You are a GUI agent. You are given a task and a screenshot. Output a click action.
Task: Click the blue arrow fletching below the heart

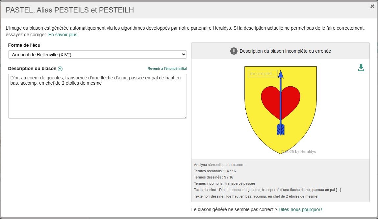point(281,129)
